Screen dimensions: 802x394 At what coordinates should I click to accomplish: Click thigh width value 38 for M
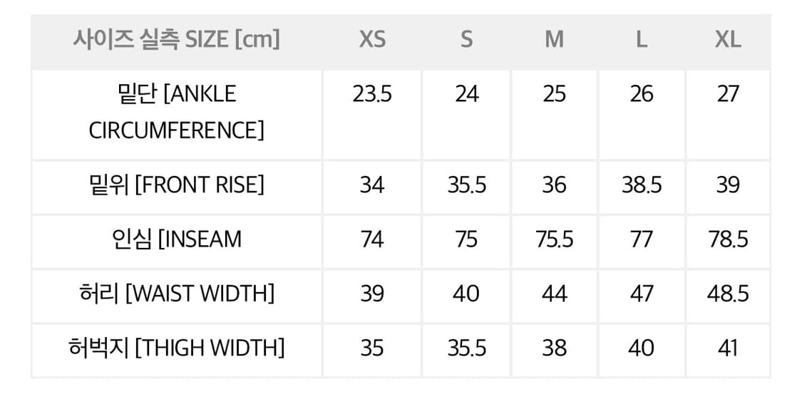pos(554,348)
